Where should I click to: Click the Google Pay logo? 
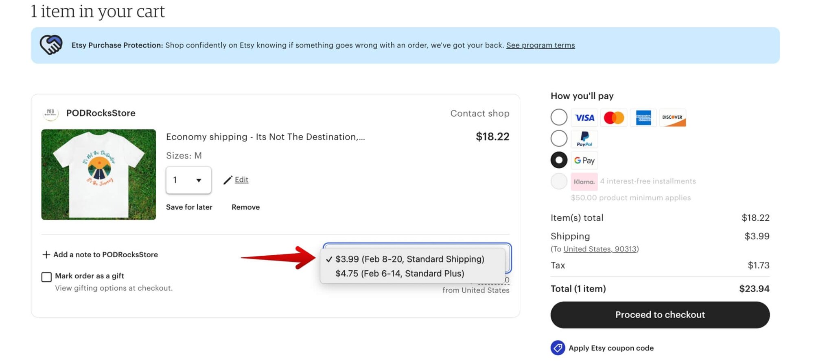584,160
